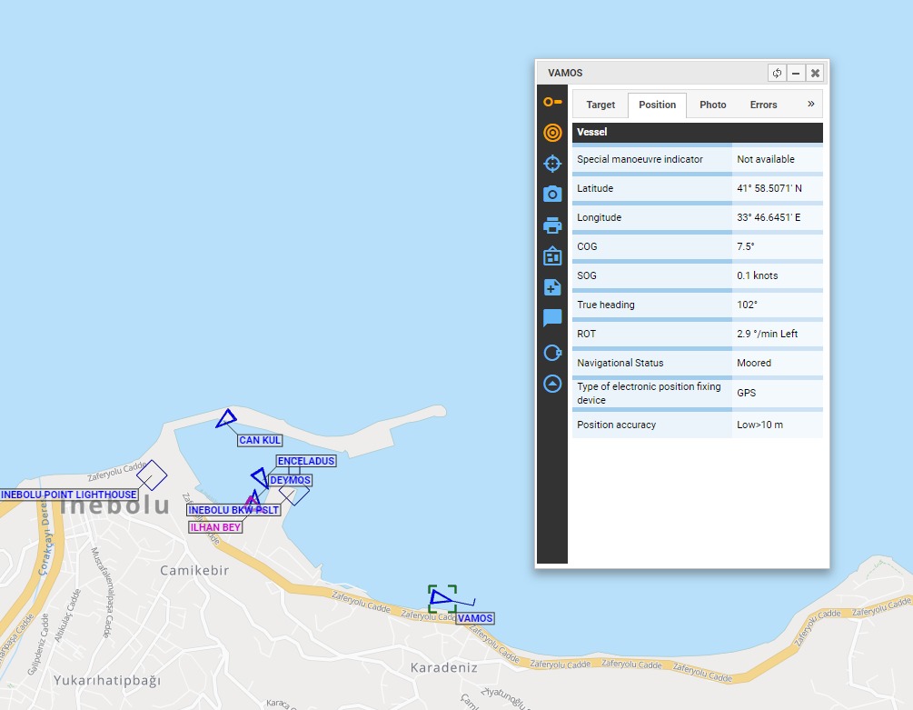This screenshot has width=913, height=710.
Task: Click the CAN KUL vessel label
Action: coord(260,440)
